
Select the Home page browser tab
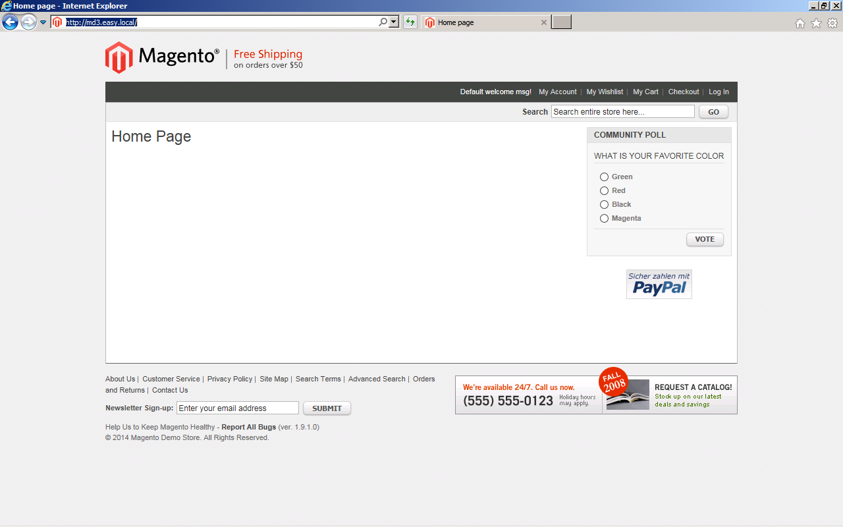tap(485, 22)
